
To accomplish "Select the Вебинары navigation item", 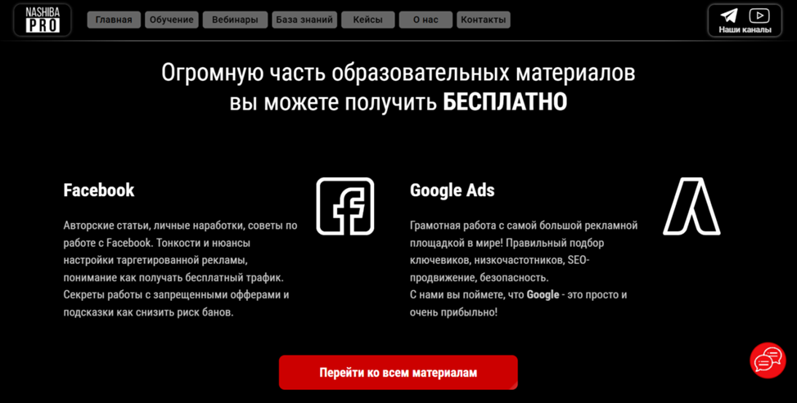I will coord(235,20).
